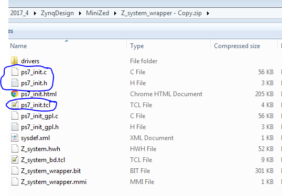Click the 4 KB compressed size value
This screenshot has height=196, width=282.
pyautogui.click(x=267, y=105)
